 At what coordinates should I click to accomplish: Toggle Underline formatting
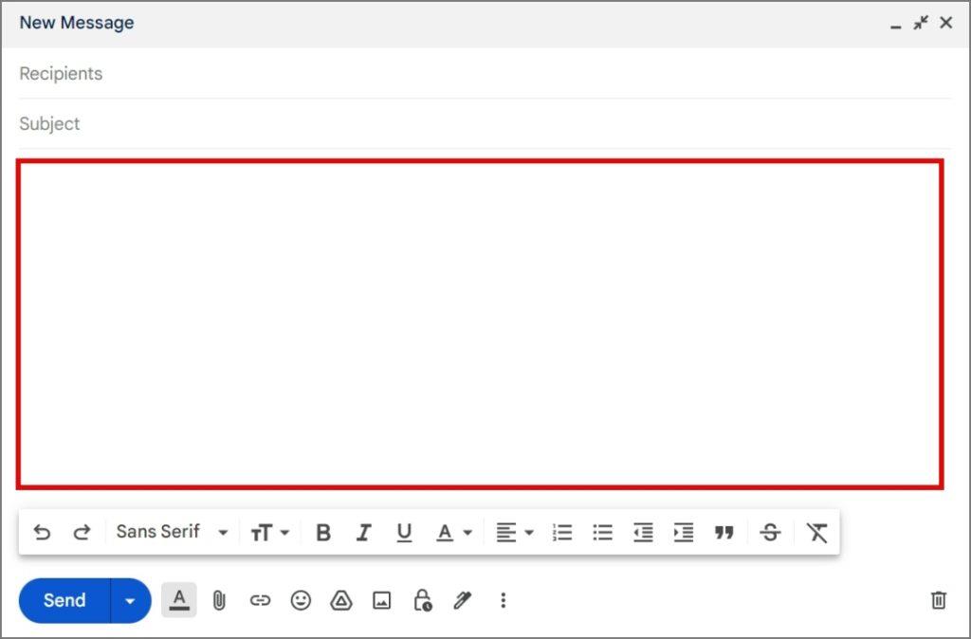pos(404,532)
